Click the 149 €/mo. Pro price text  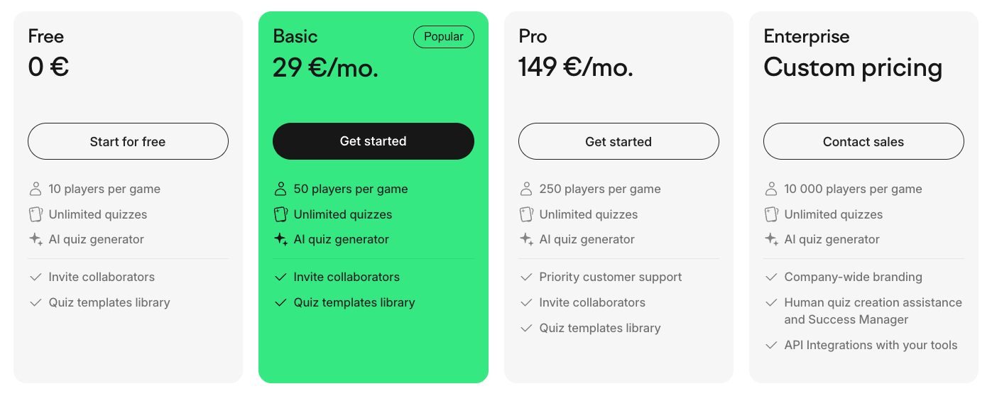[x=575, y=67]
